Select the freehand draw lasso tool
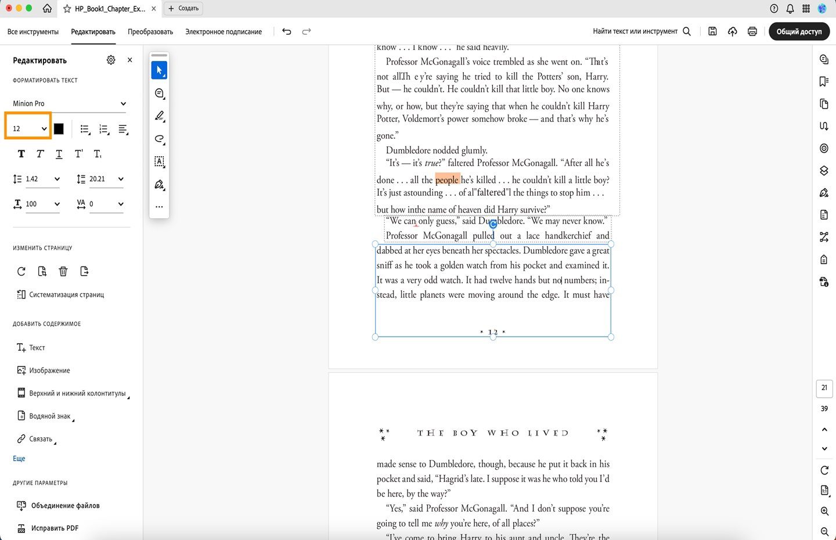 pyautogui.click(x=159, y=139)
